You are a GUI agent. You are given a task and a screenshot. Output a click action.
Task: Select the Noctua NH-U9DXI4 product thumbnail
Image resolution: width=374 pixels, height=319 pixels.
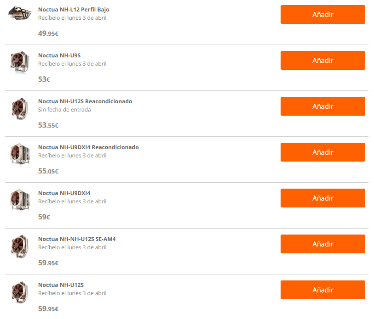(x=19, y=201)
